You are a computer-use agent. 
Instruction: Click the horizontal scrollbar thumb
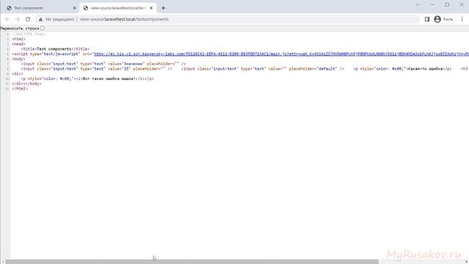(x=192, y=262)
